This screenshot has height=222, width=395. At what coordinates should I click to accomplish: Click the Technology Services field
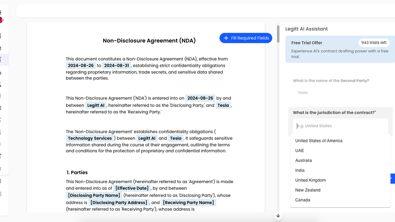click(x=90, y=138)
